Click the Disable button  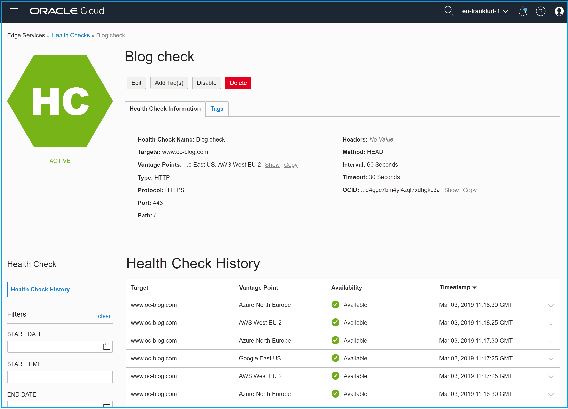(x=206, y=83)
